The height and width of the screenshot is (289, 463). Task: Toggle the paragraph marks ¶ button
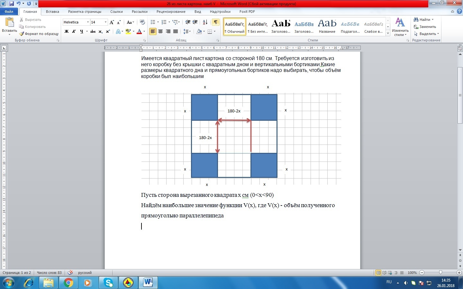coord(216,22)
